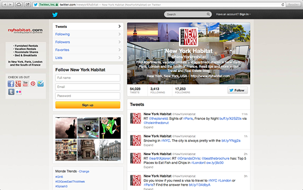The image size is (303, 190).
Task: Expand the Paris by Night tweet
Action: (149, 127)
